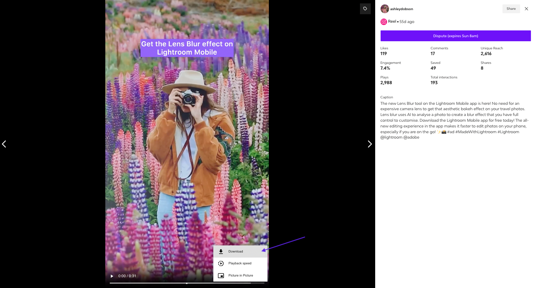Screen dimensions: 535x288
Task: Click the Lens Blur title overlay text
Action: click(x=187, y=48)
